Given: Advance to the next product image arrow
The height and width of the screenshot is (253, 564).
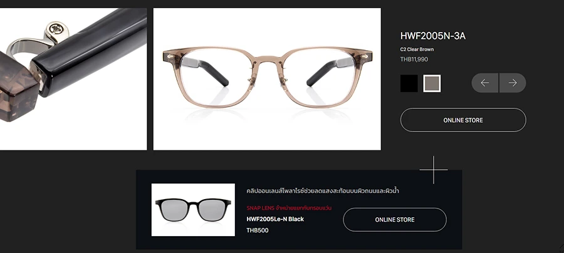Looking at the screenshot, I should point(513,83).
